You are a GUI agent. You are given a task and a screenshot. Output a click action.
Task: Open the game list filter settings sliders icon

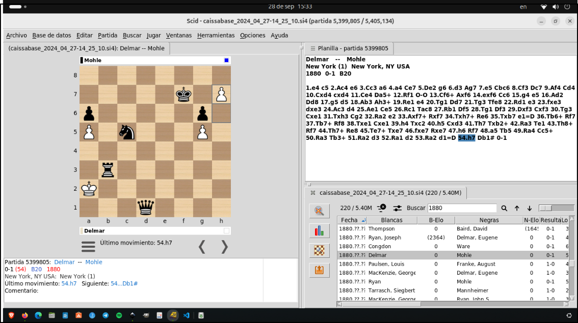click(398, 208)
